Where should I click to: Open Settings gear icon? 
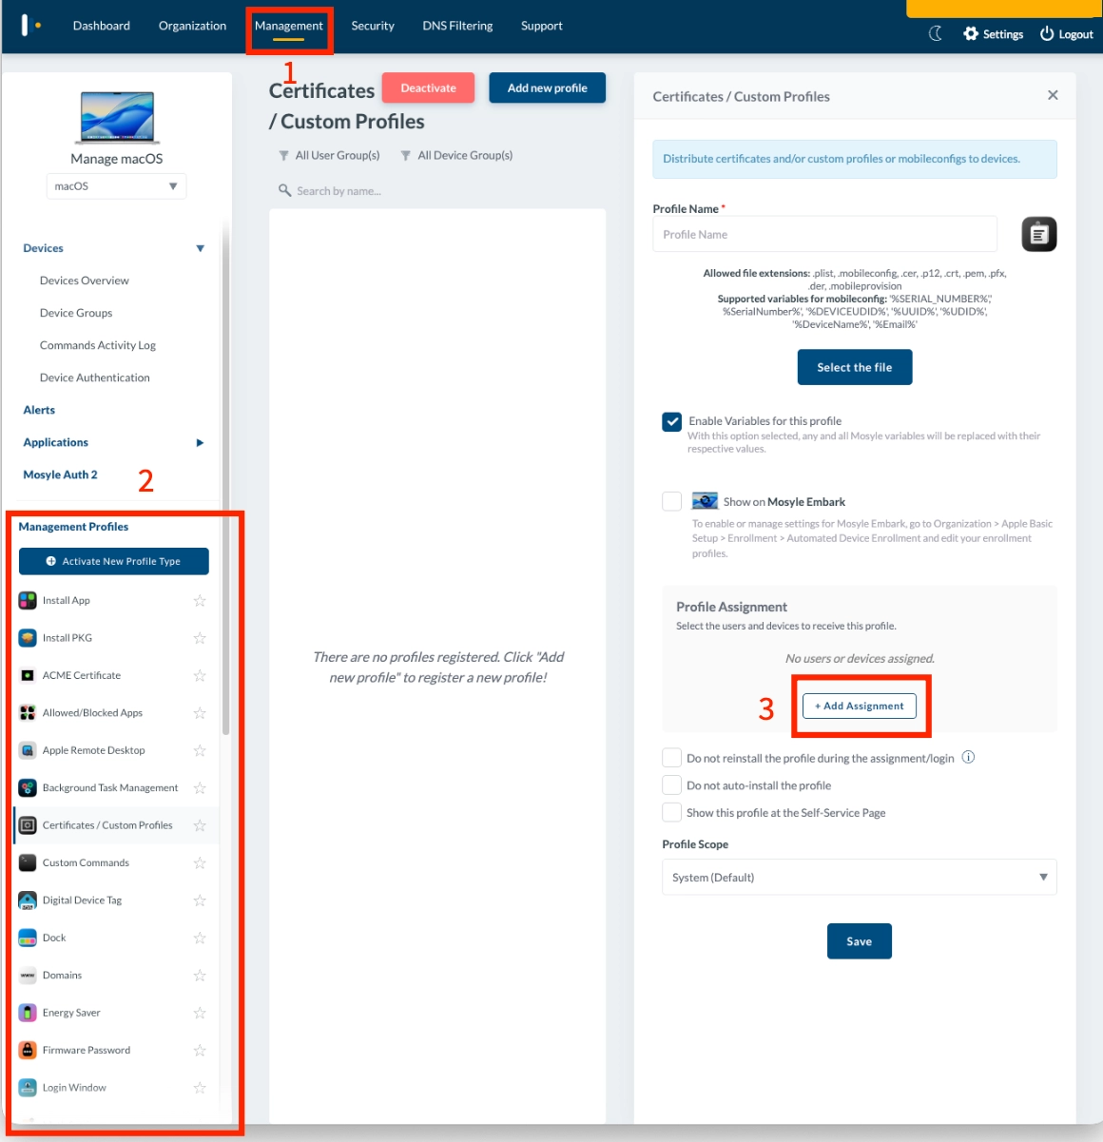coord(971,33)
